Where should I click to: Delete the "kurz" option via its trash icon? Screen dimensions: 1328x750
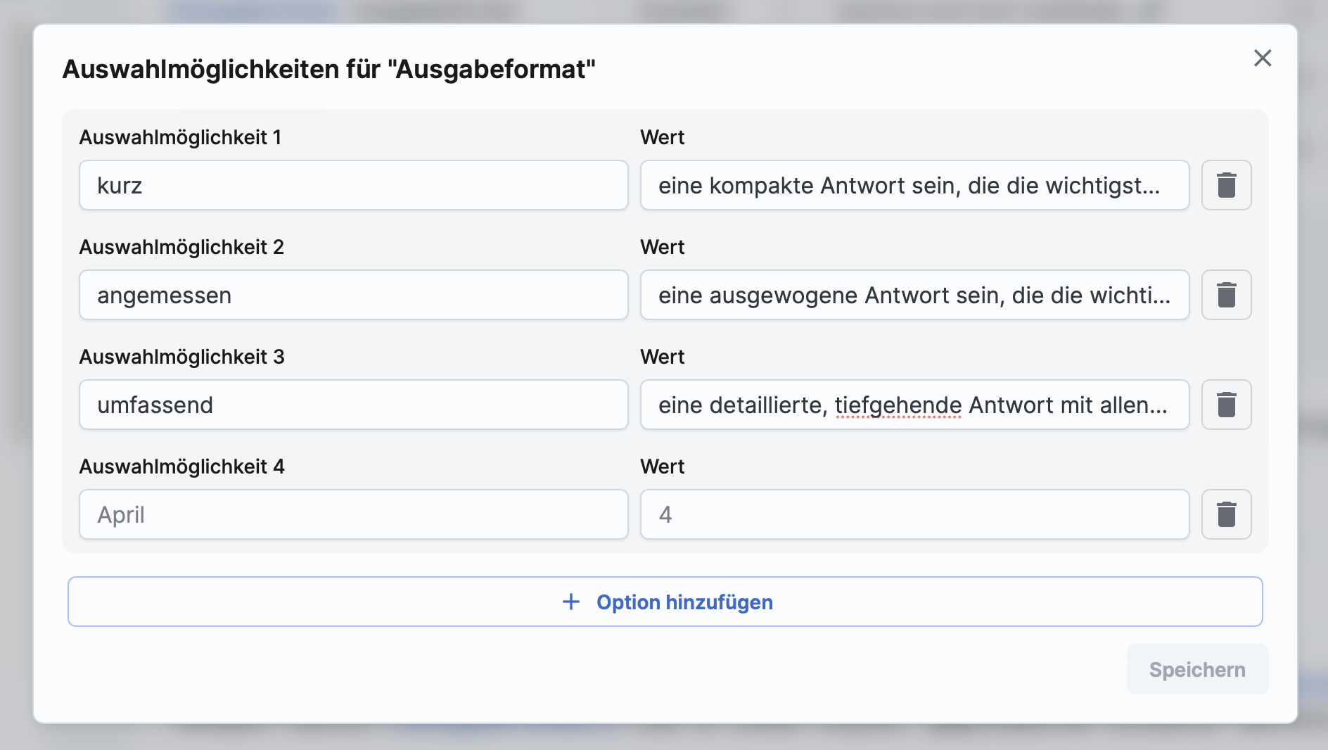point(1227,185)
